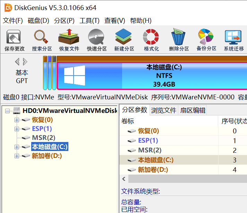The height and width of the screenshot is (213, 247).
Task: Select the Format (格式化) tool icon
Action: pos(151,40)
